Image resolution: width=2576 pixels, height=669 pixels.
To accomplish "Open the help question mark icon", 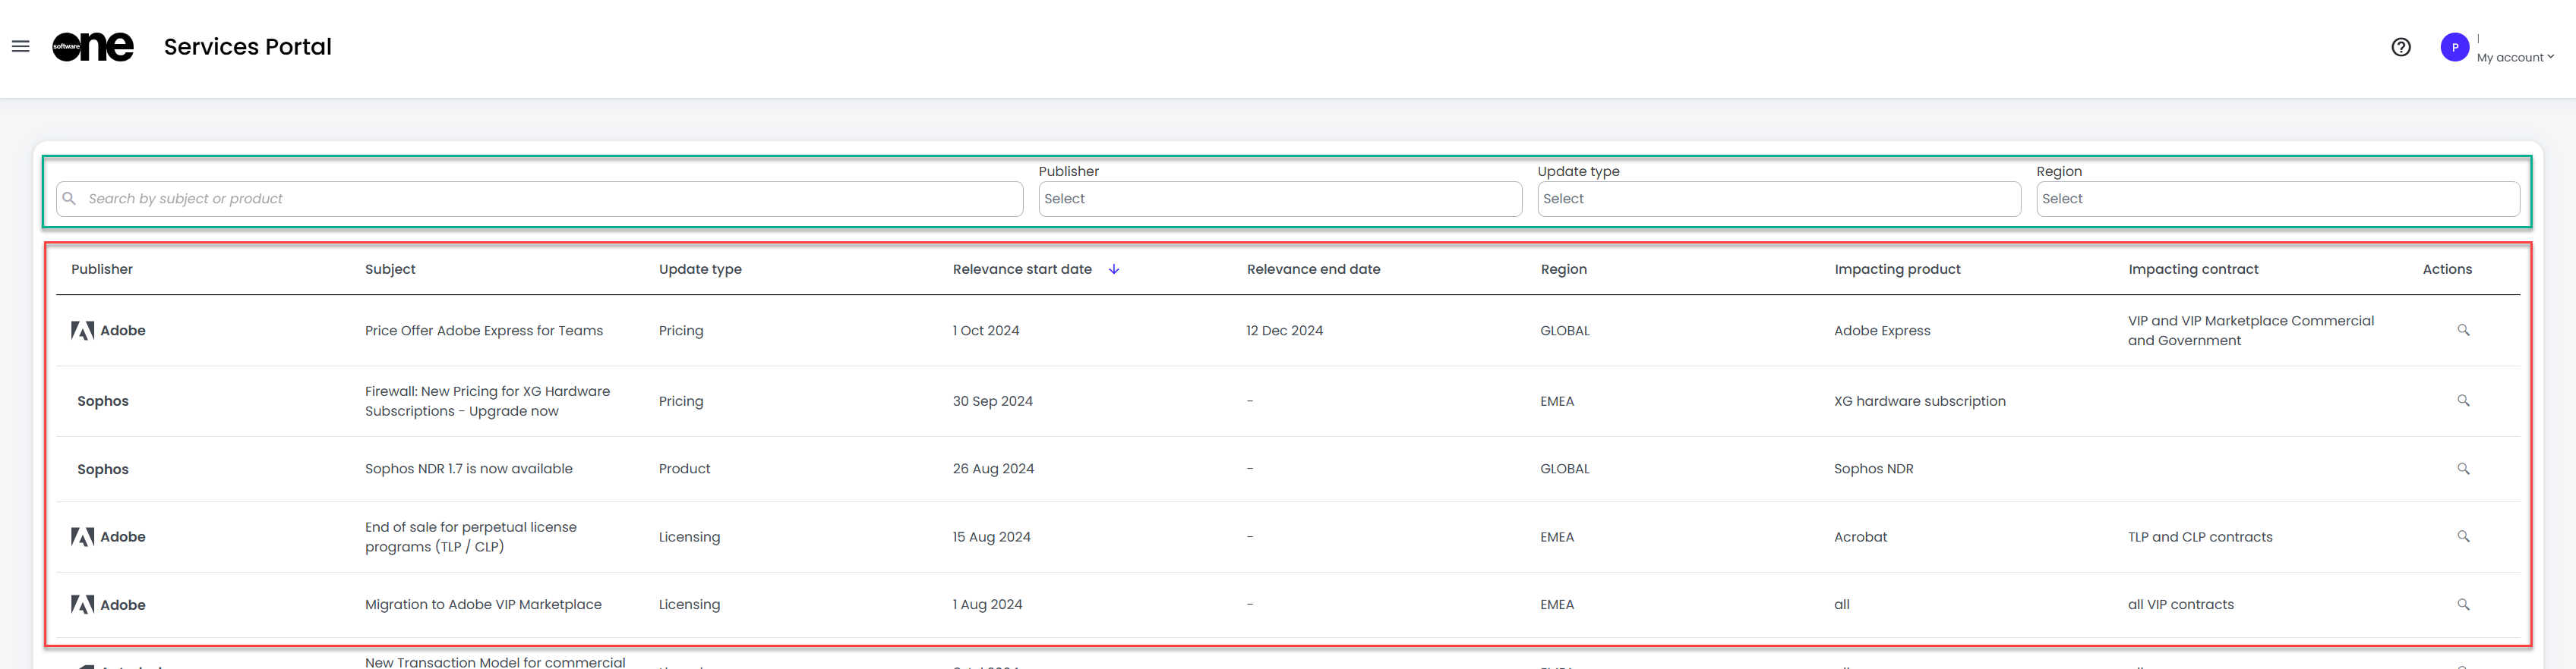I will (x=2400, y=47).
